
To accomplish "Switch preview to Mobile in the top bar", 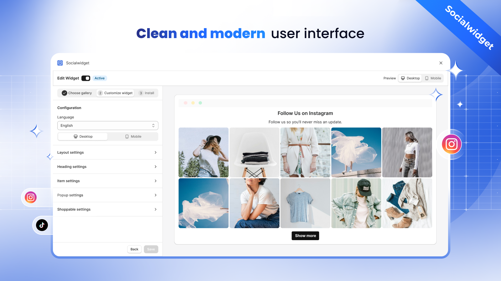I will click(x=433, y=78).
